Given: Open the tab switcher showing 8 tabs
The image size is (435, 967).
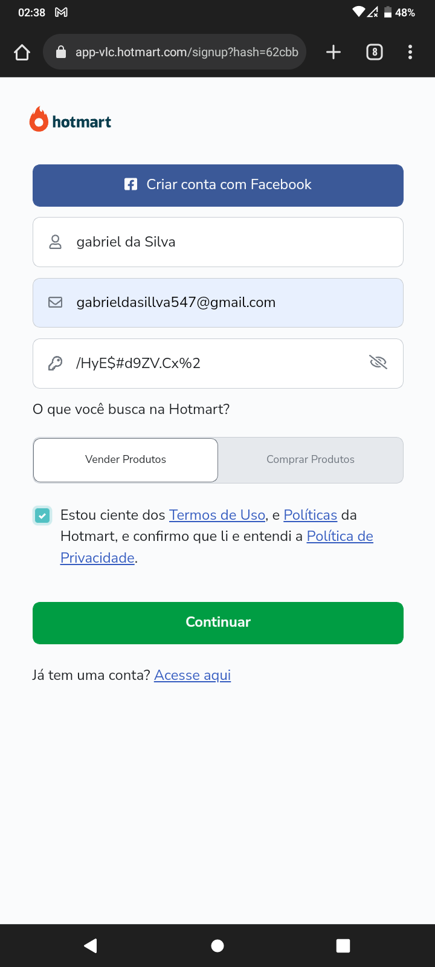Looking at the screenshot, I should 374,52.
